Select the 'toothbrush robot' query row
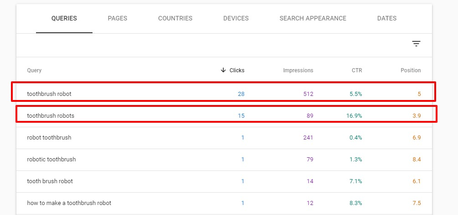458x215 pixels. coord(49,94)
